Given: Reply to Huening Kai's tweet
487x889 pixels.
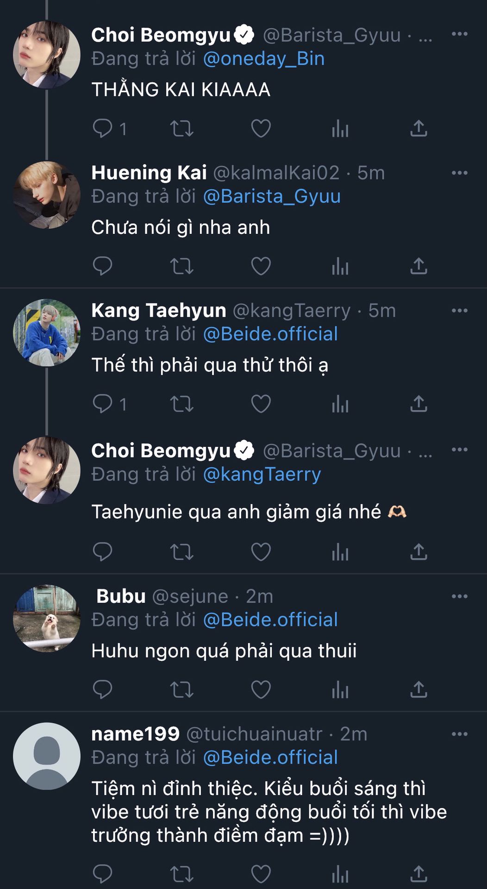Looking at the screenshot, I should click(x=102, y=266).
